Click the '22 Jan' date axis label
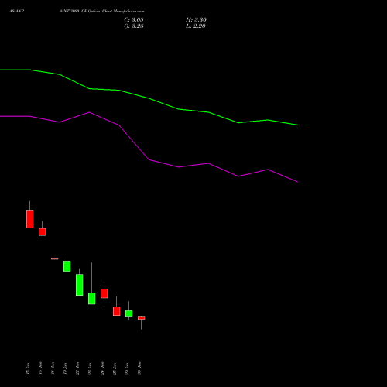The image size is (387, 387). [x=77, y=368]
